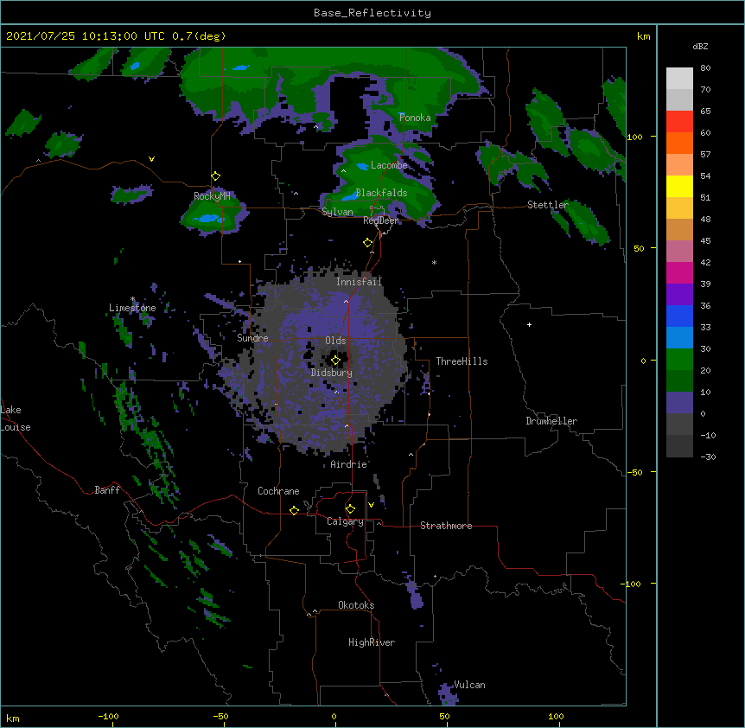The width and height of the screenshot is (745, 728).
Task: Click the RockyMH label
Action: [212, 196]
